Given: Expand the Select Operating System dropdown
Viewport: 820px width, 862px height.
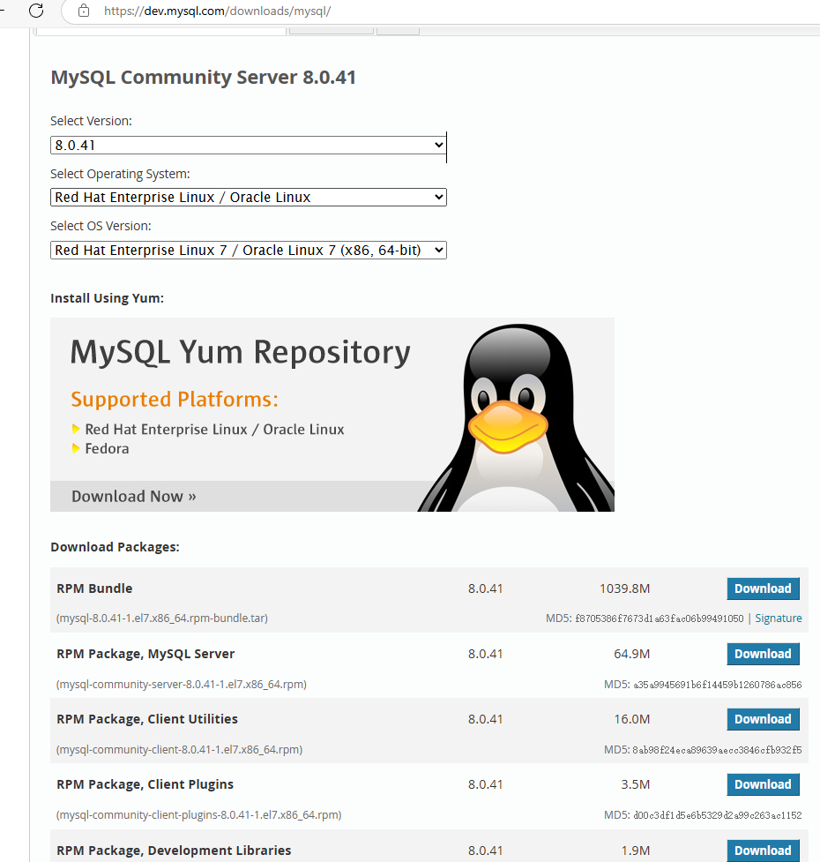Looking at the screenshot, I should 249,198.
